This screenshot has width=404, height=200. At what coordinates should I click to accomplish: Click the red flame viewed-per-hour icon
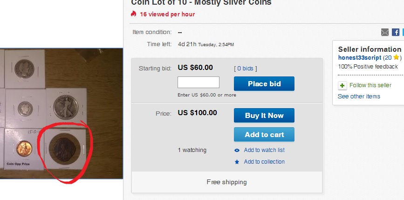click(x=134, y=14)
